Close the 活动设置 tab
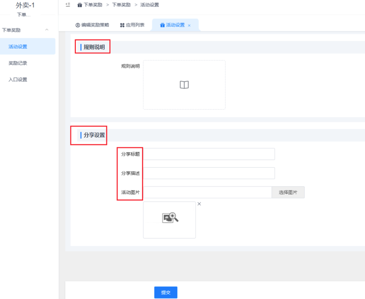365x299 pixels. [x=189, y=25]
